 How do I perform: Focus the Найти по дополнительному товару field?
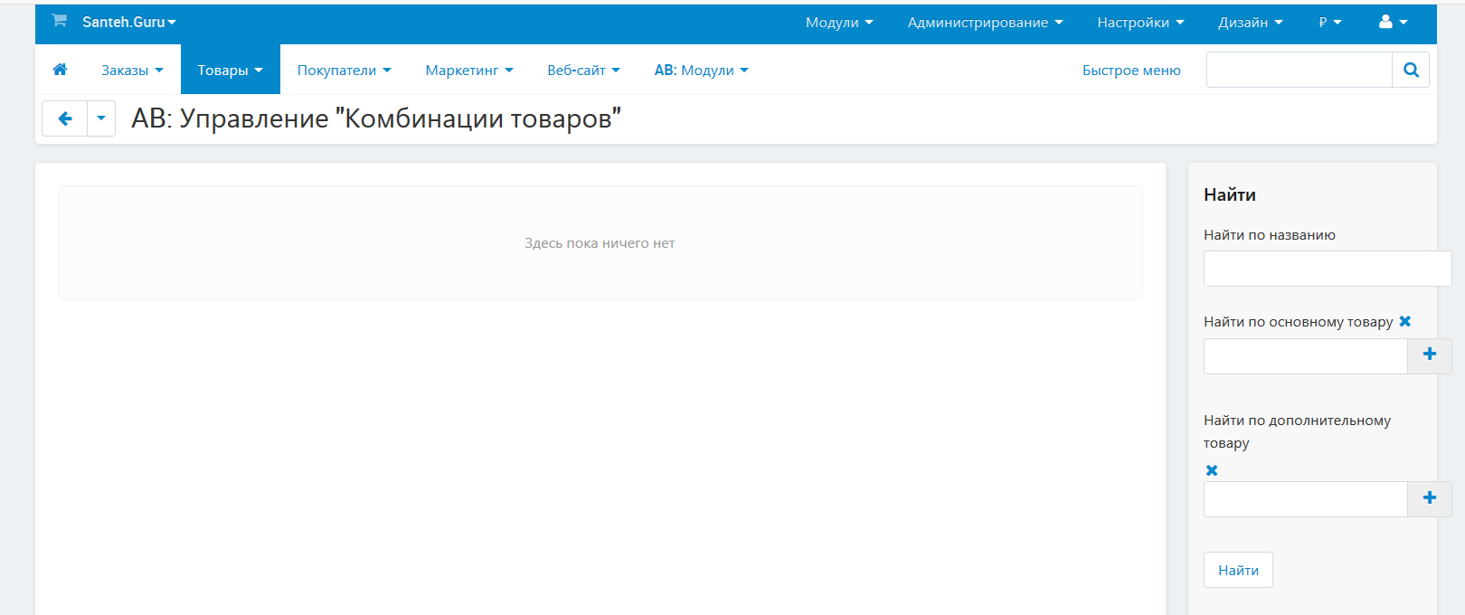(1306, 499)
